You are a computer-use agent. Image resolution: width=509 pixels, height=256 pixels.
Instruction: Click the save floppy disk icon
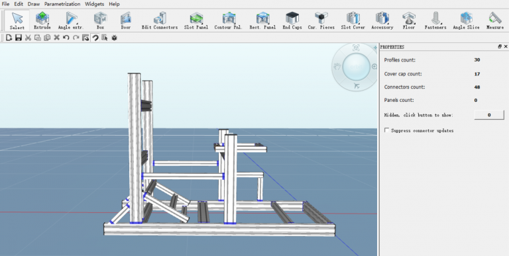(x=19, y=38)
